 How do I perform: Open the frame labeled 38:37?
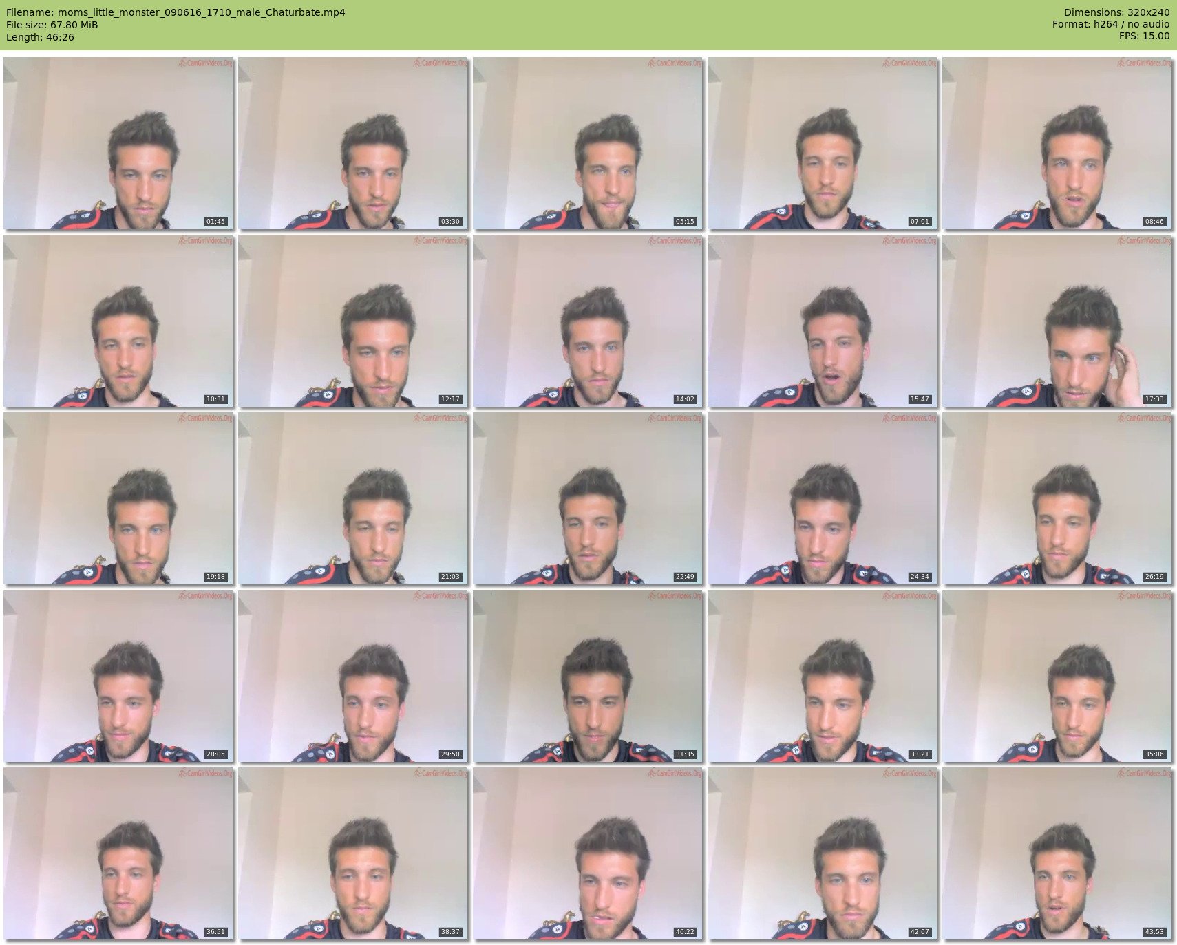click(x=353, y=853)
